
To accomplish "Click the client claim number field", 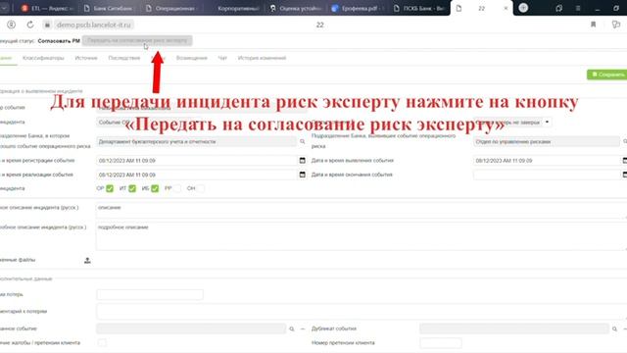I will coord(441,343).
